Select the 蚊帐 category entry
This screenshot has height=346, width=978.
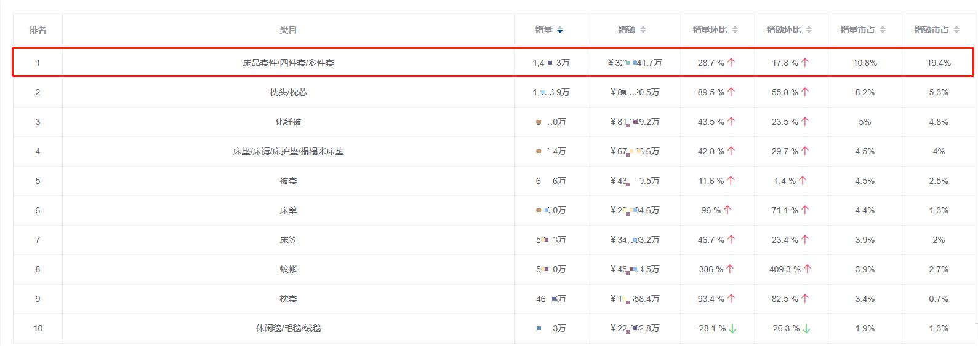tap(288, 269)
